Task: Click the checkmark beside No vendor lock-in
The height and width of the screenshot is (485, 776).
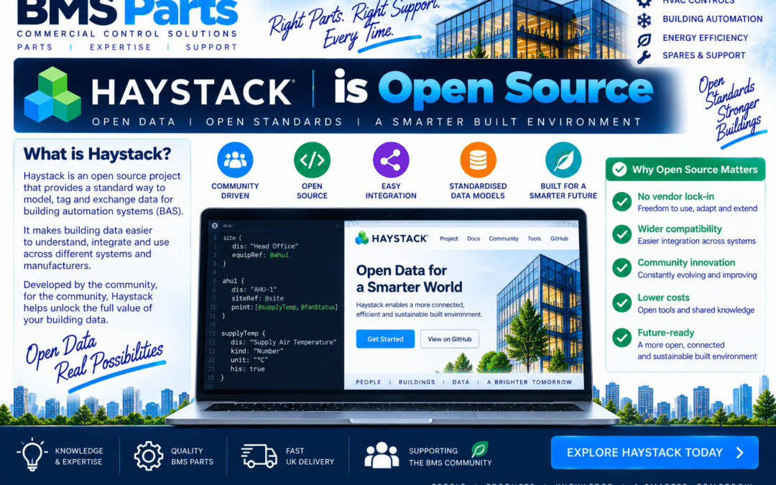Action: 622,201
